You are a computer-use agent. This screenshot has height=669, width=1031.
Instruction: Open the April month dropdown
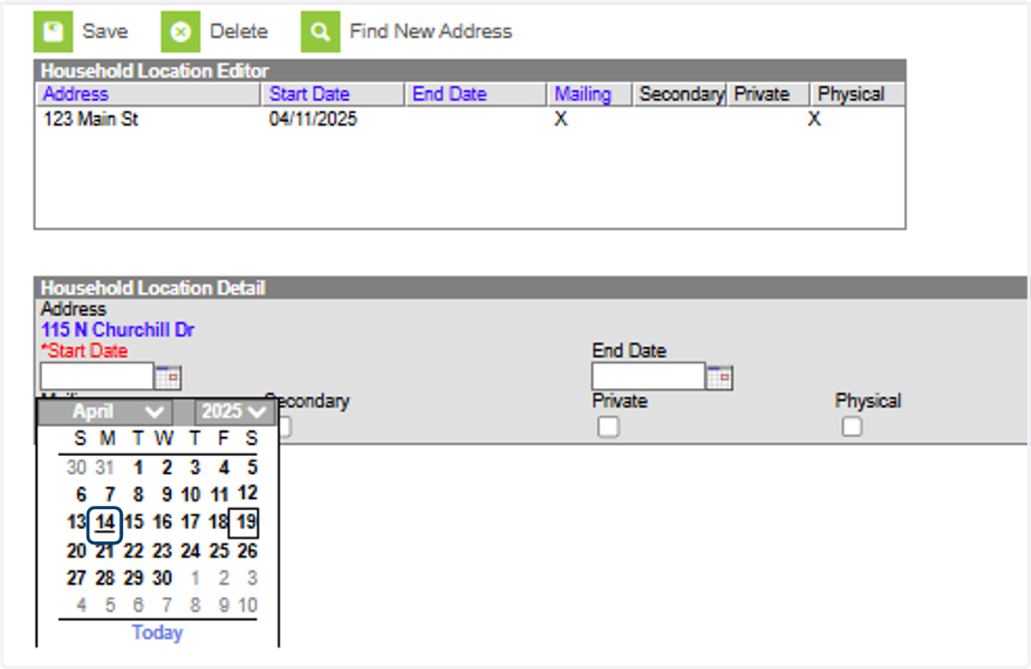point(106,411)
